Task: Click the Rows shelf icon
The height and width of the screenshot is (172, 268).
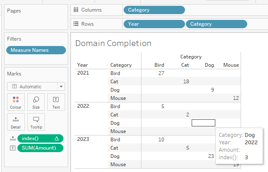Action: [x=76, y=24]
